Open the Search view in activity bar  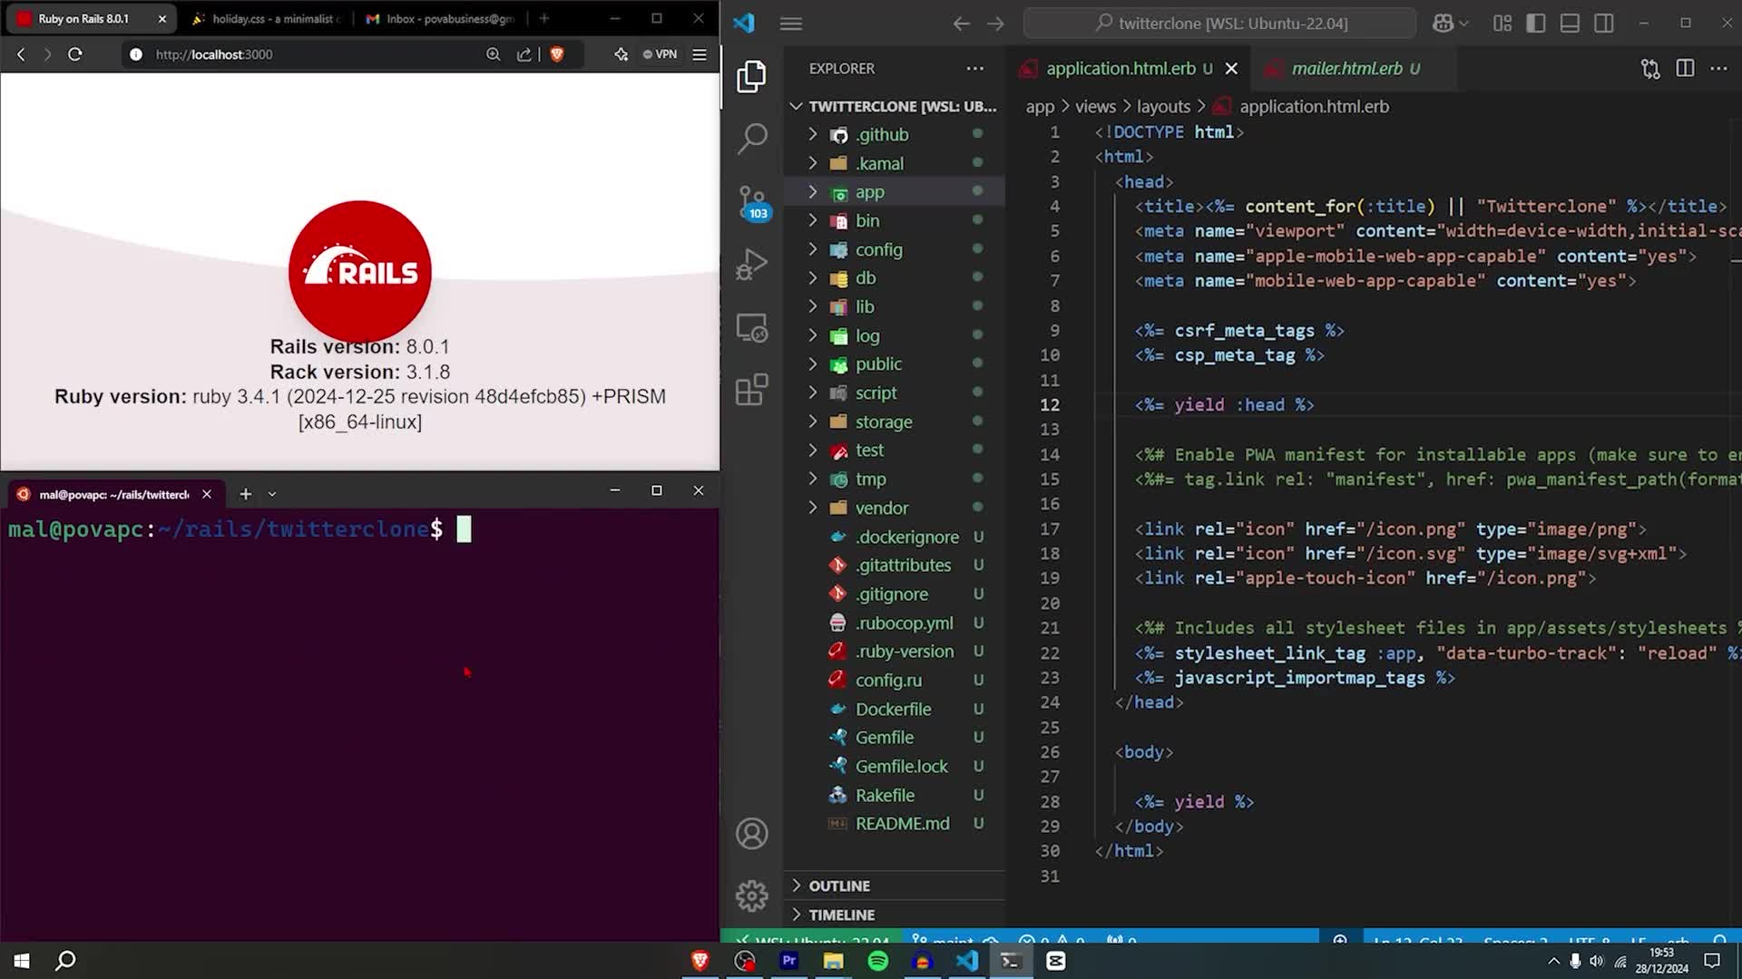[752, 139]
